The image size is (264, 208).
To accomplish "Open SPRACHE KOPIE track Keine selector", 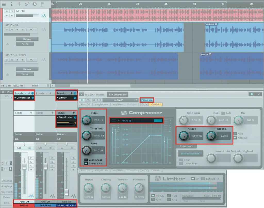I will click(x=25, y=74).
